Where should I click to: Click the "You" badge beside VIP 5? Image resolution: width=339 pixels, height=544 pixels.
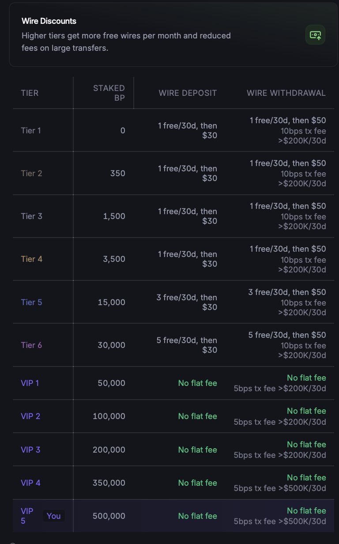(53, 516)
